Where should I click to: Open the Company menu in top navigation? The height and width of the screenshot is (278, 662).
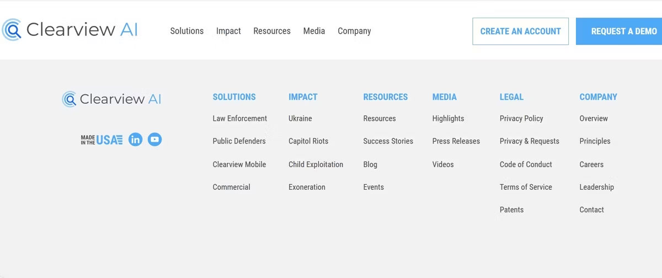[354, 31]
